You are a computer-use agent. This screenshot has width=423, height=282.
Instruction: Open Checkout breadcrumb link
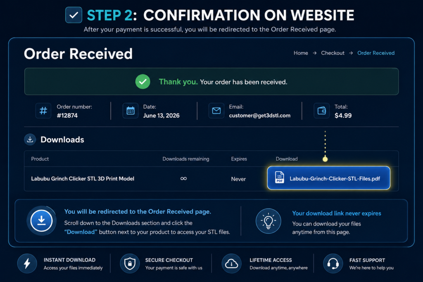pyautogui.click(x=333, y=53)
